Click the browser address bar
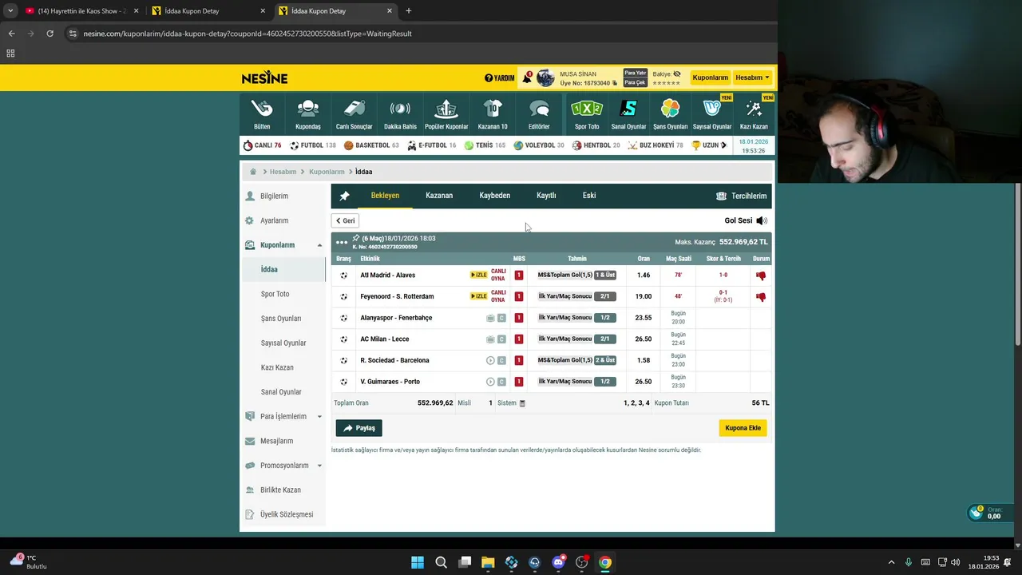This screenshot has height=575, width=1022. (x=415, y=34)
